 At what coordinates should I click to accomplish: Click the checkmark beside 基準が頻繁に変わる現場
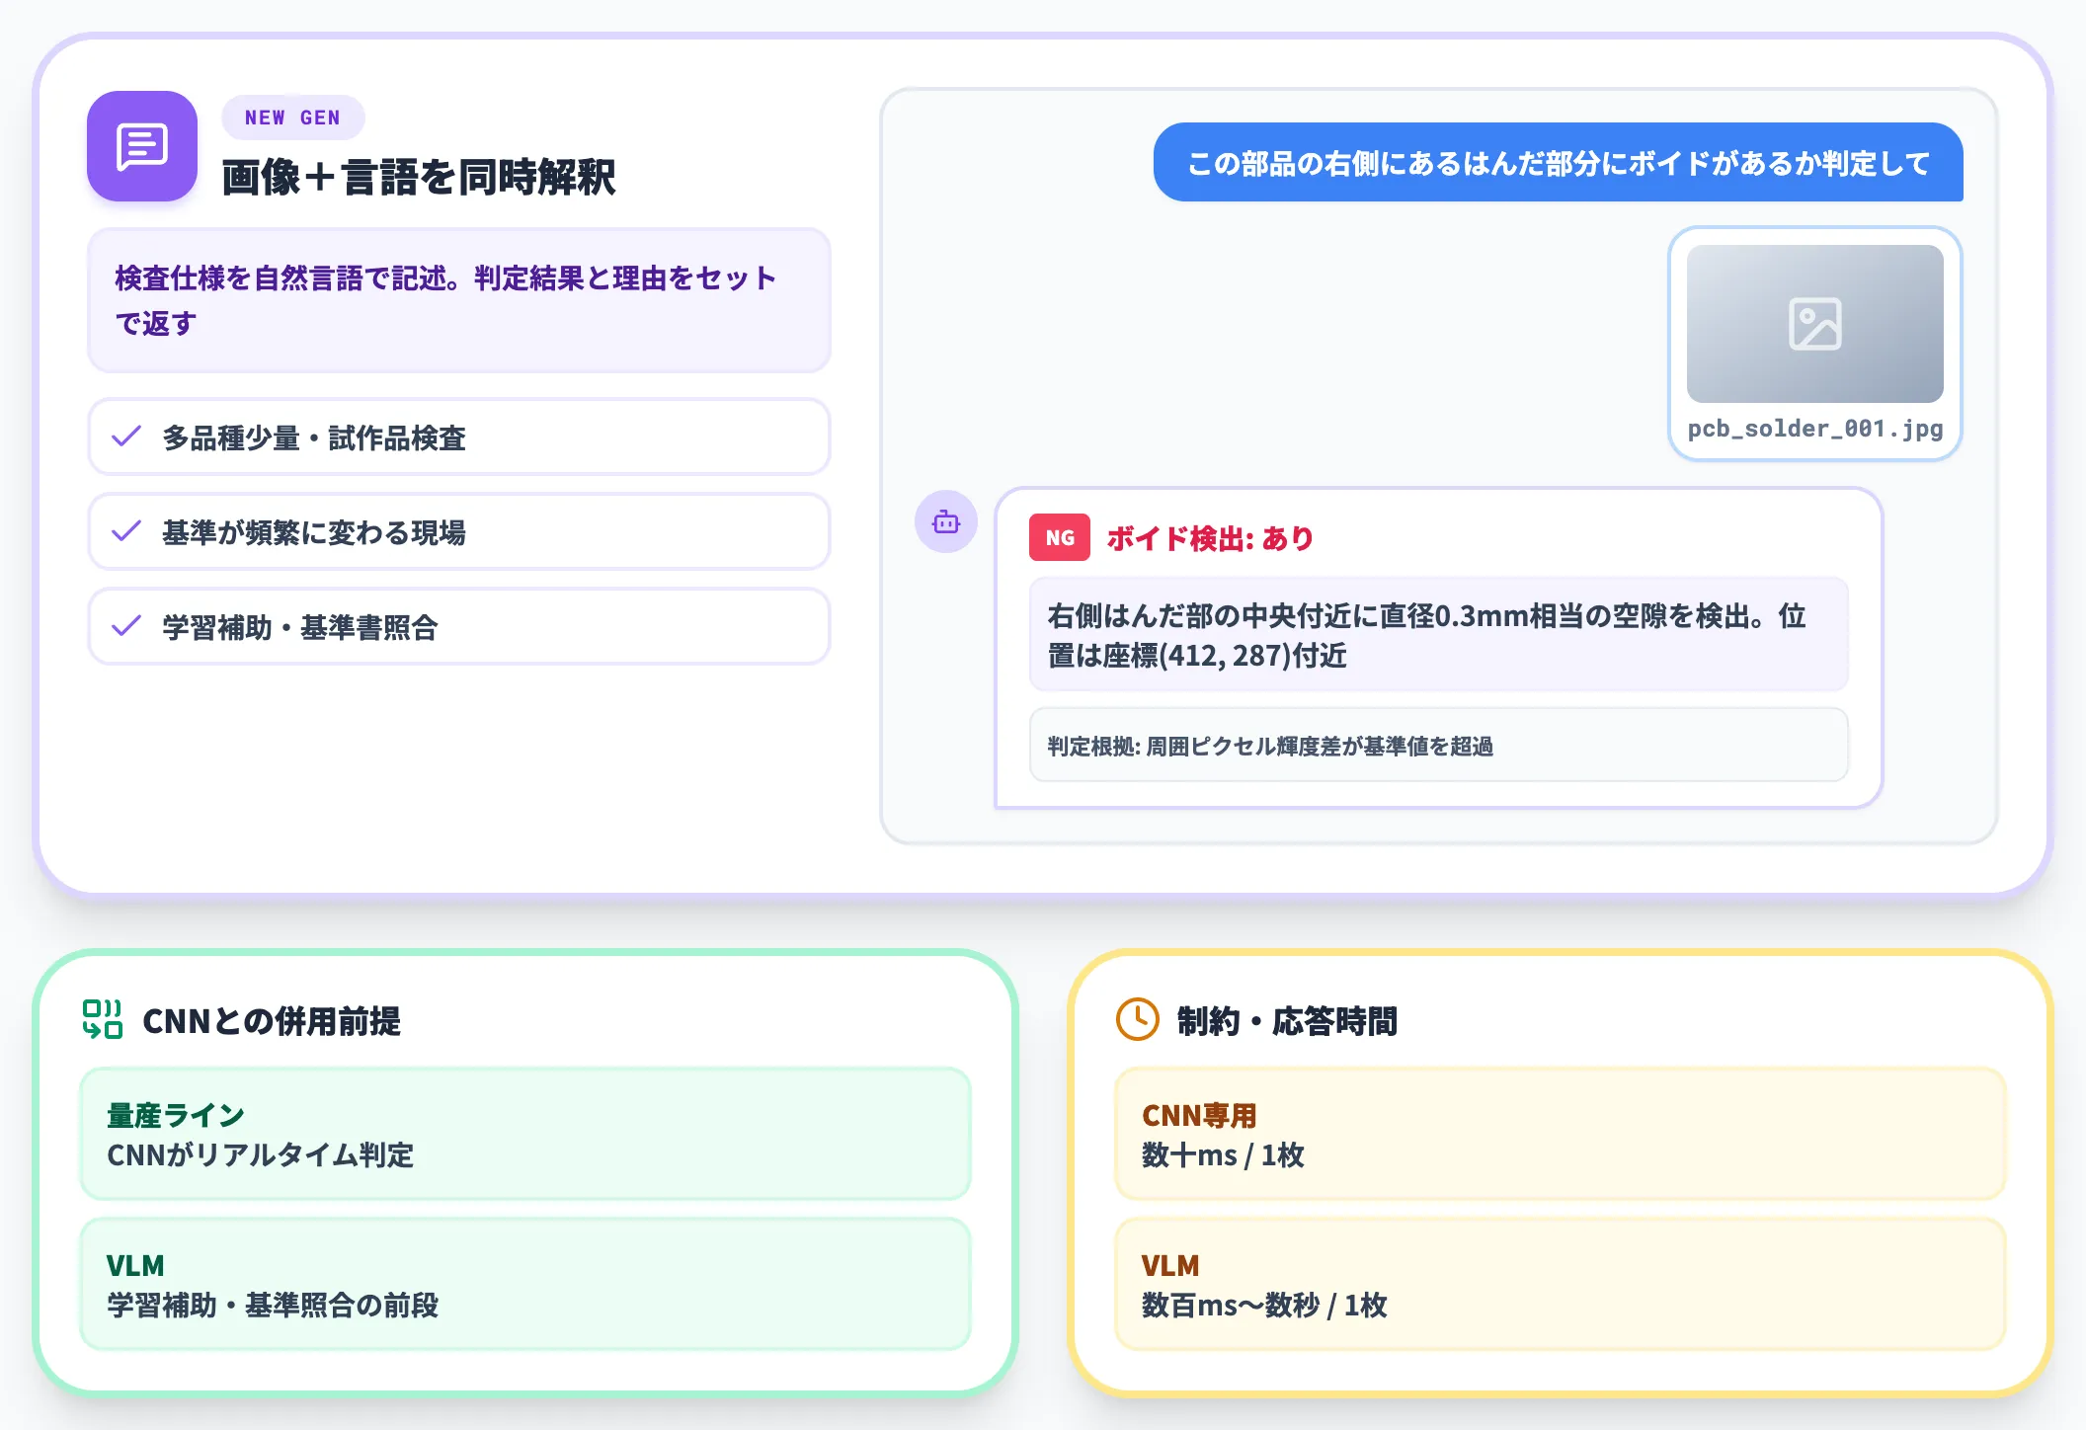126,531
